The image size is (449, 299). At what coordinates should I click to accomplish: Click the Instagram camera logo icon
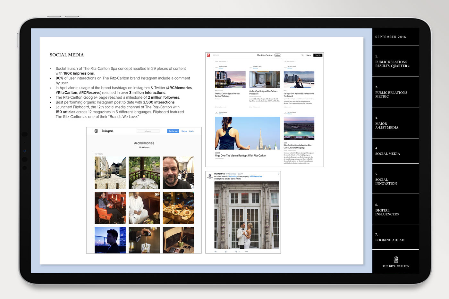point(96,131)
